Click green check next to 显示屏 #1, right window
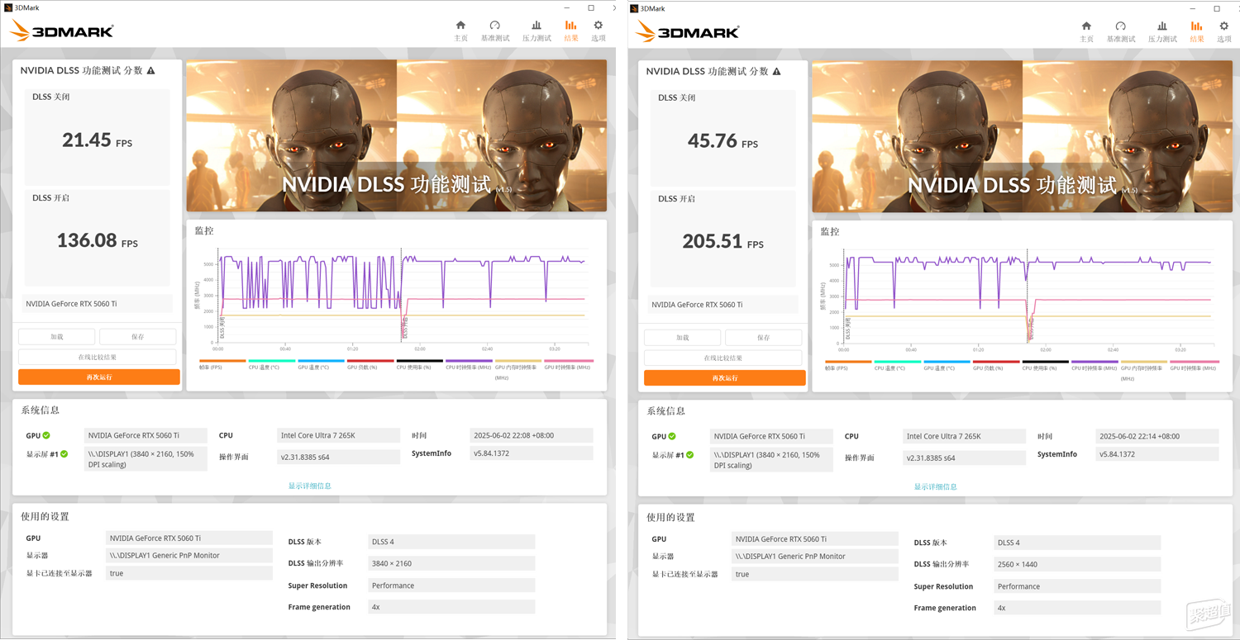The height and width of the screenshot is (640, 1240). tap(690, 455)
